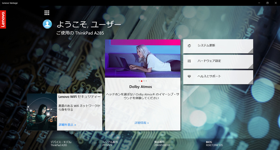Open the システム更新 tile
This screenshot has width=280, height=150.
pos(218,46)
